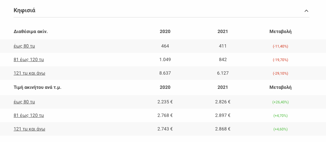Select the green +4,70% change value
326x142 pixels.
click(x=280, y=116)
